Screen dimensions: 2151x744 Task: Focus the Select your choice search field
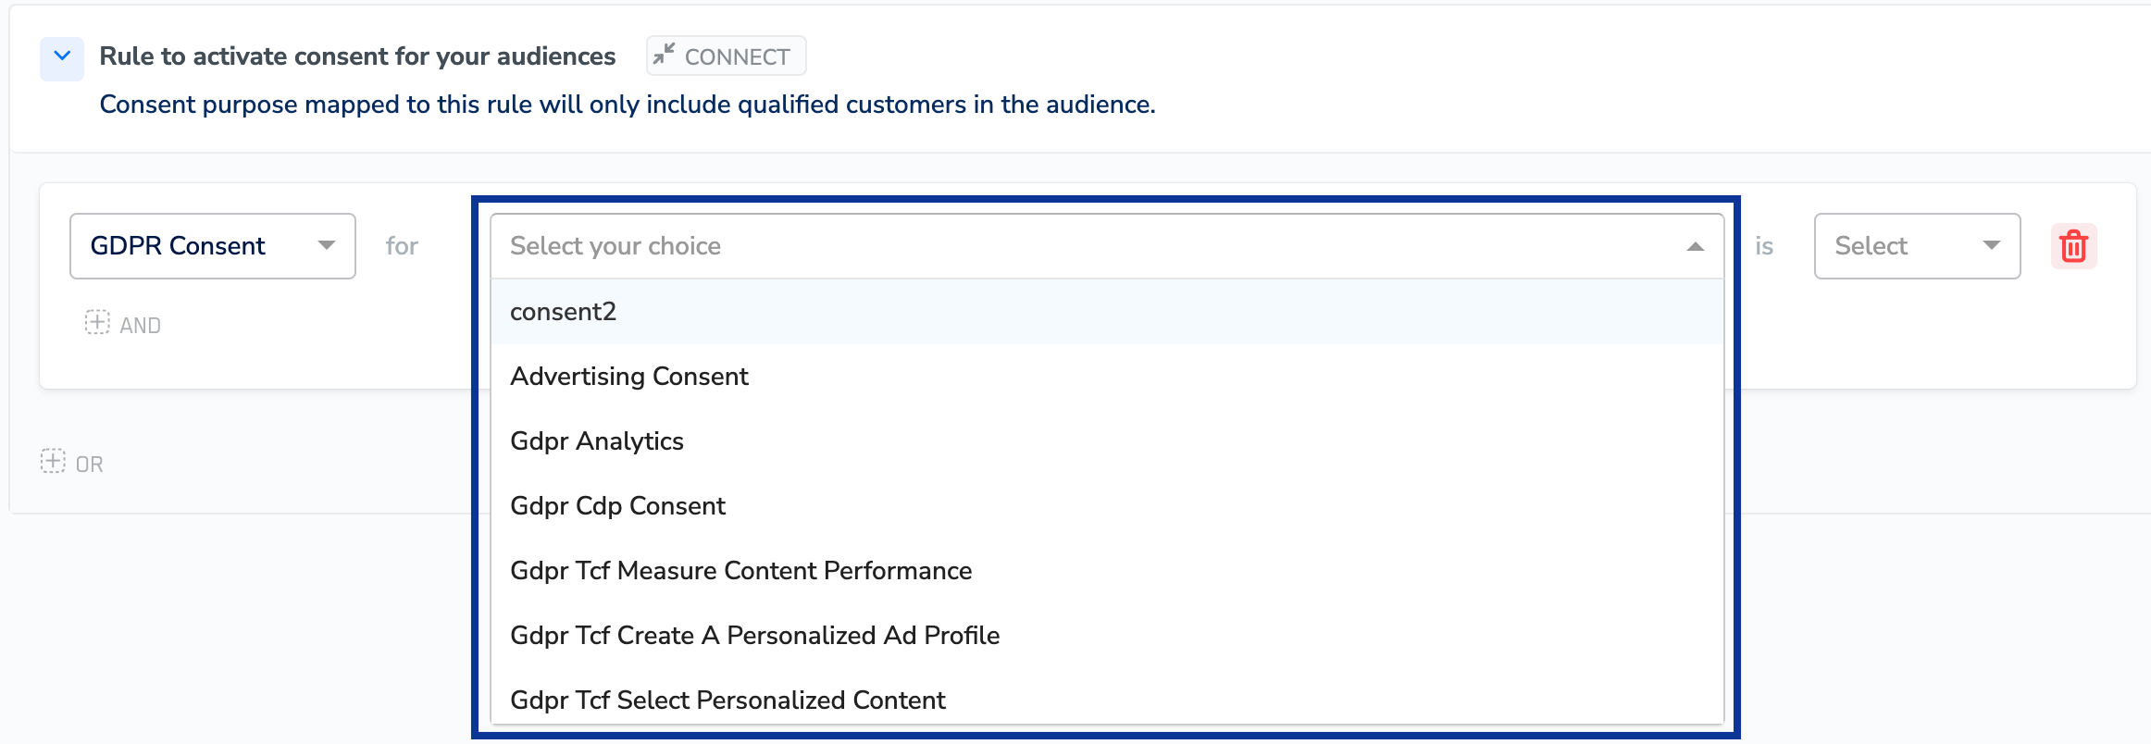coord(1064,246)
